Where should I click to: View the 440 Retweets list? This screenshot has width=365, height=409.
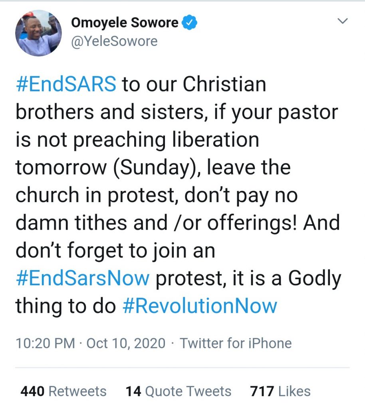(63, 391)
